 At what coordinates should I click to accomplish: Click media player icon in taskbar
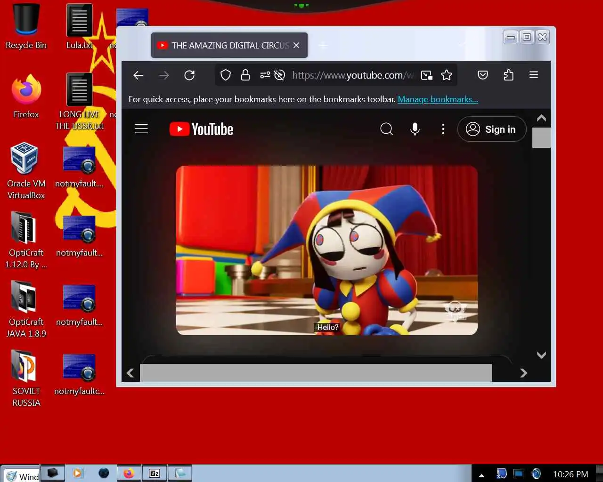78,473
